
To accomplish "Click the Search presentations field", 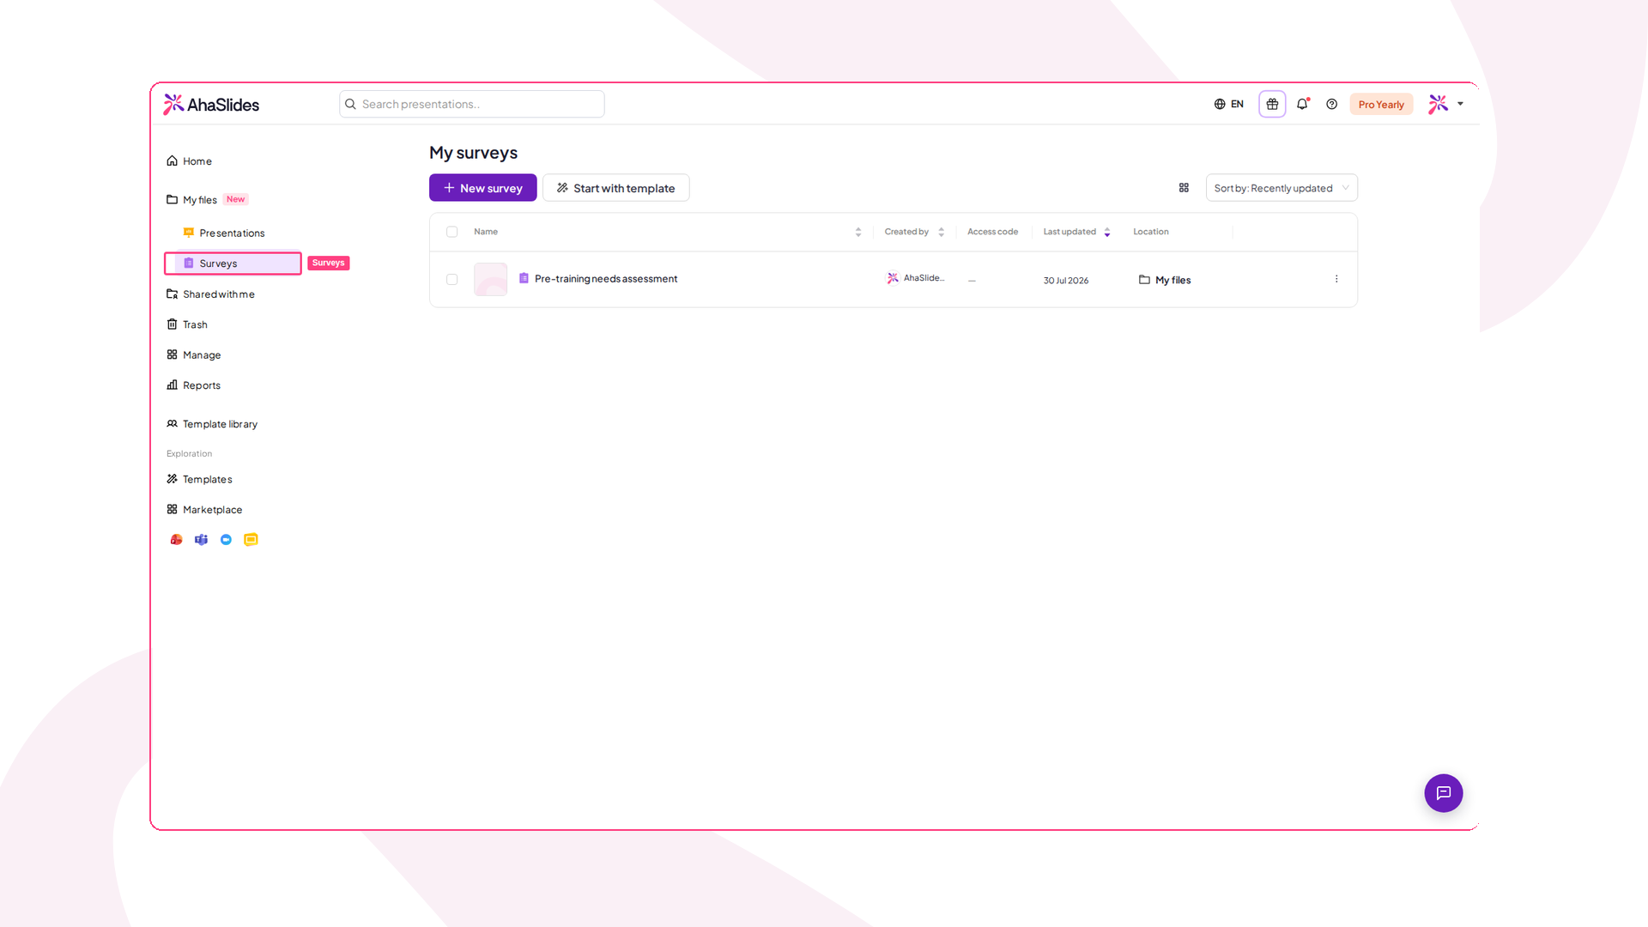I will click(472, 104).
